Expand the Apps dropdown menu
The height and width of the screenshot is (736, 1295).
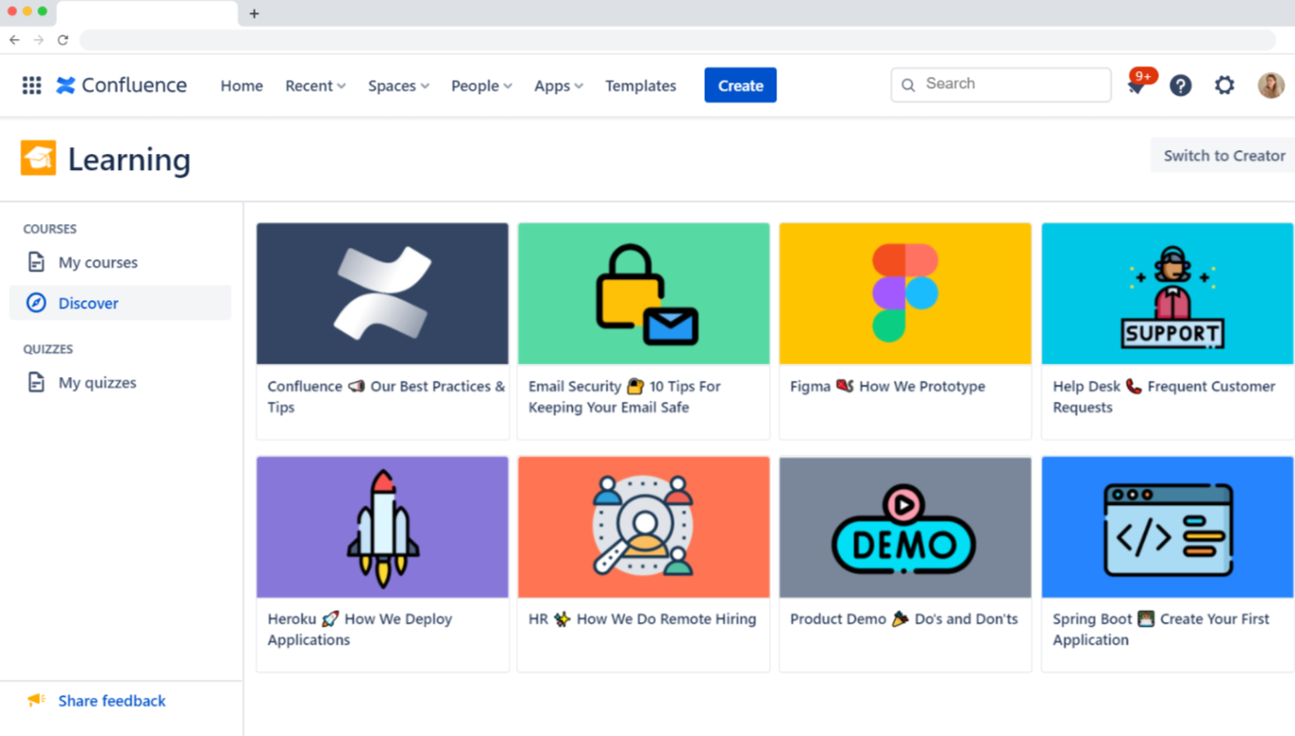pyautogui.click(x=558, y=85)
